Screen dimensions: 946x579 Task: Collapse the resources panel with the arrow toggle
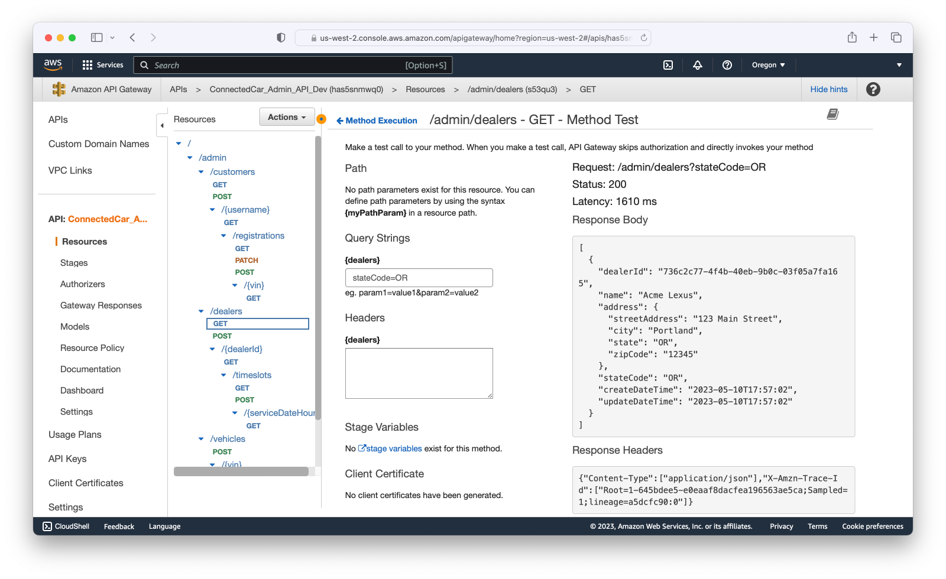tap(162, 125)
